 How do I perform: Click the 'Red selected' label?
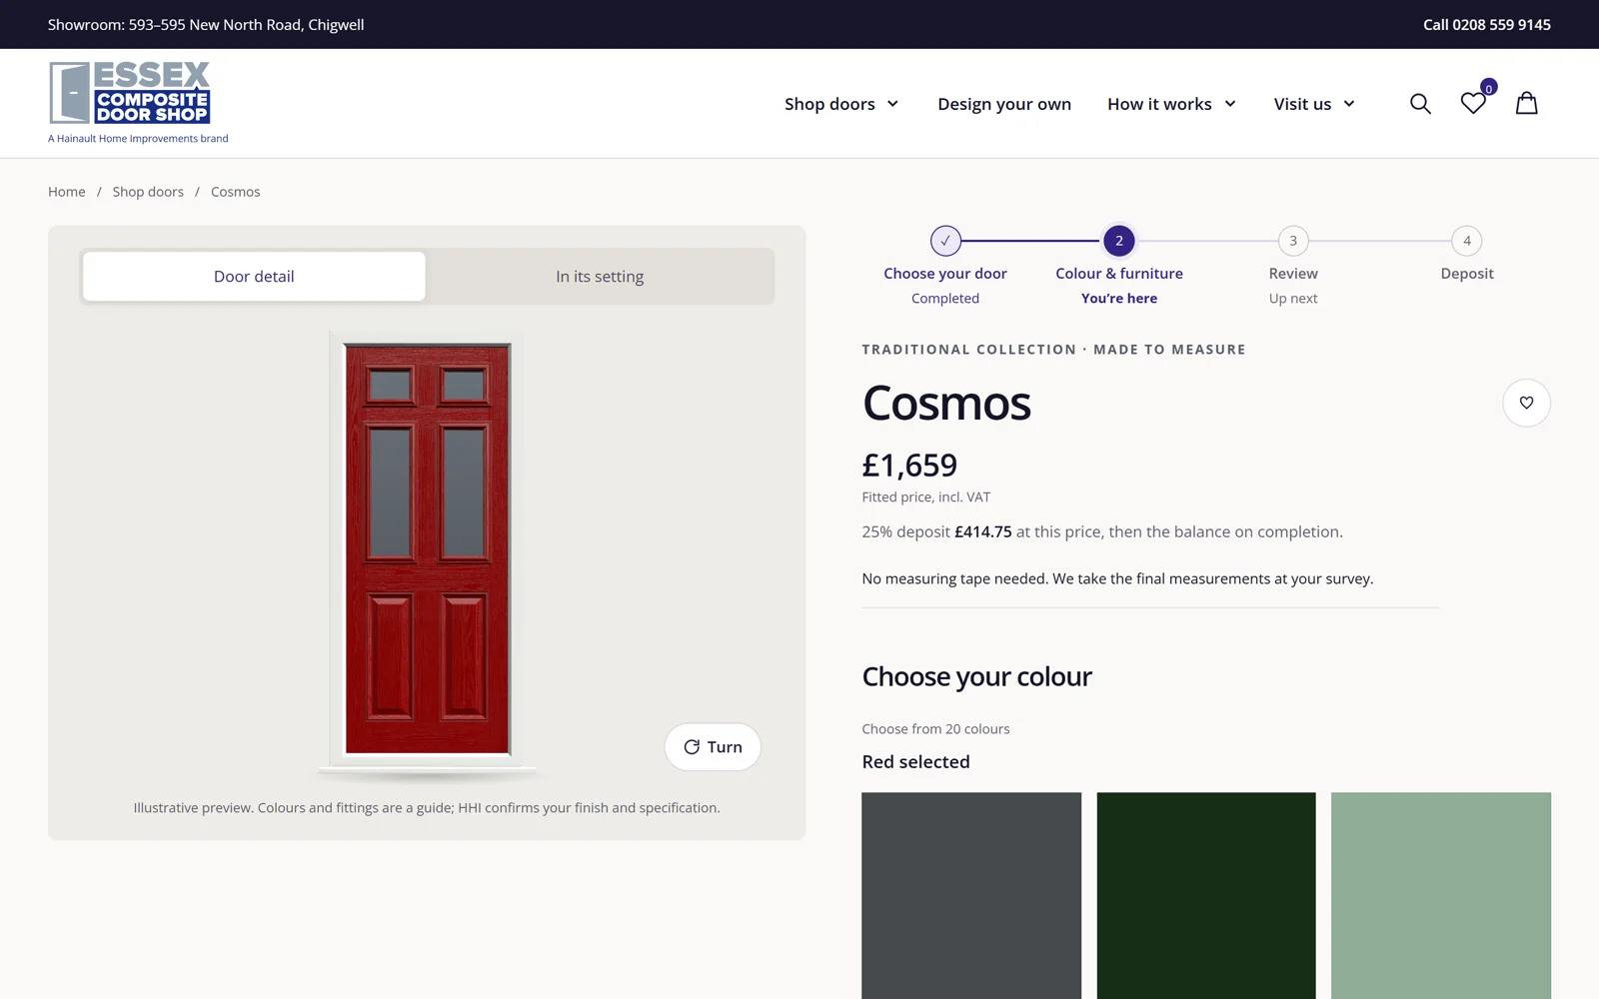[x=915, y=762]
